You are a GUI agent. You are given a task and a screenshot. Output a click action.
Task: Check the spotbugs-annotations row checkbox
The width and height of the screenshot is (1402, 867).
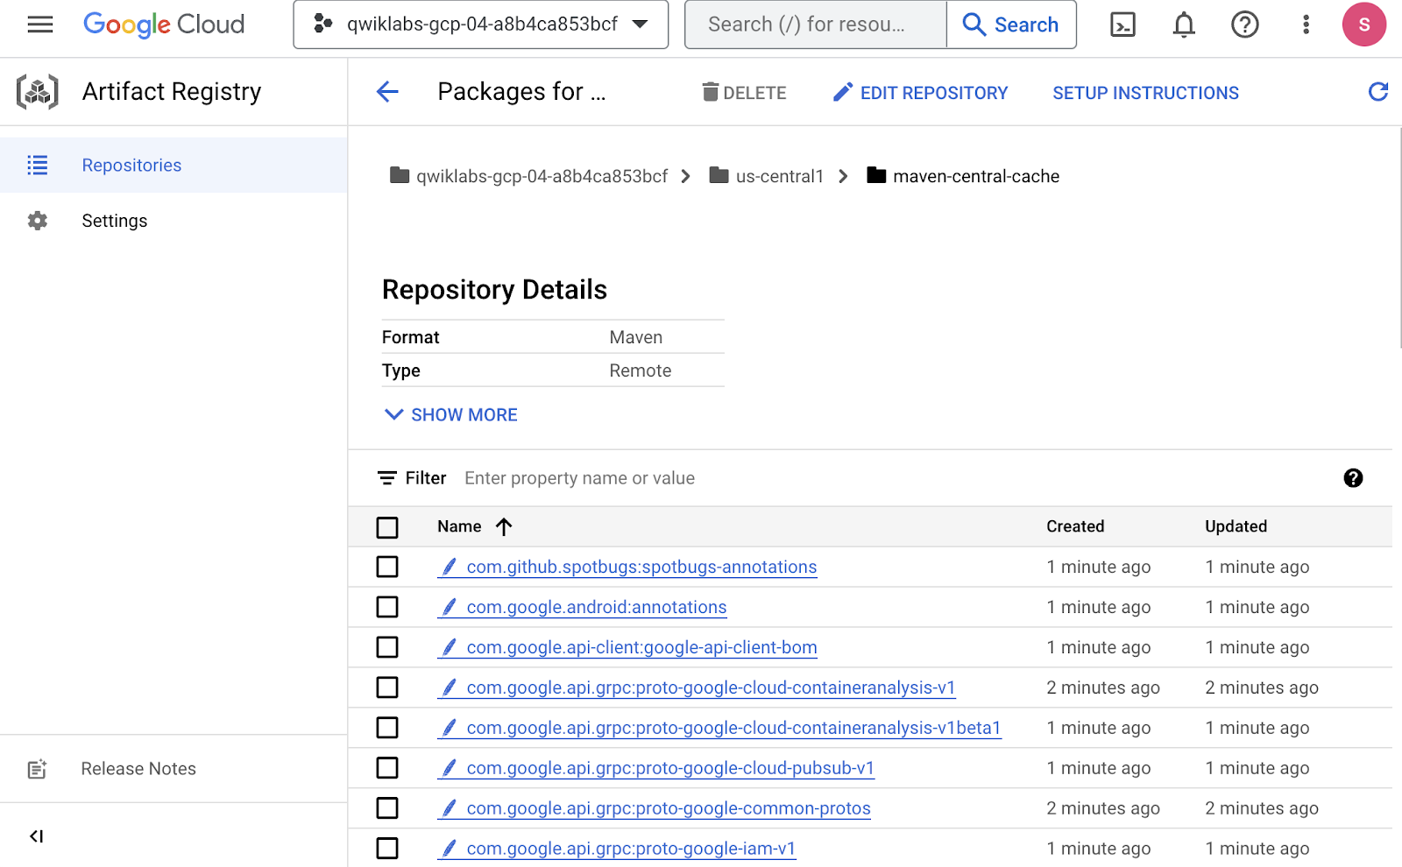[x=387, y=567]
